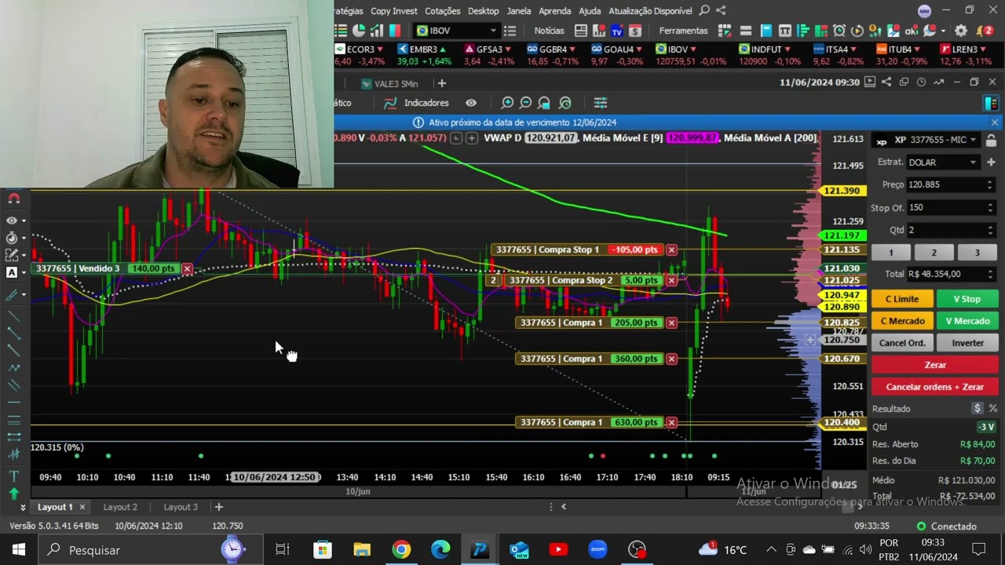Screen dimensions: 1005x565
Task: Cancel the Compra 1 630,00 pts order
Action: point(671,422)
